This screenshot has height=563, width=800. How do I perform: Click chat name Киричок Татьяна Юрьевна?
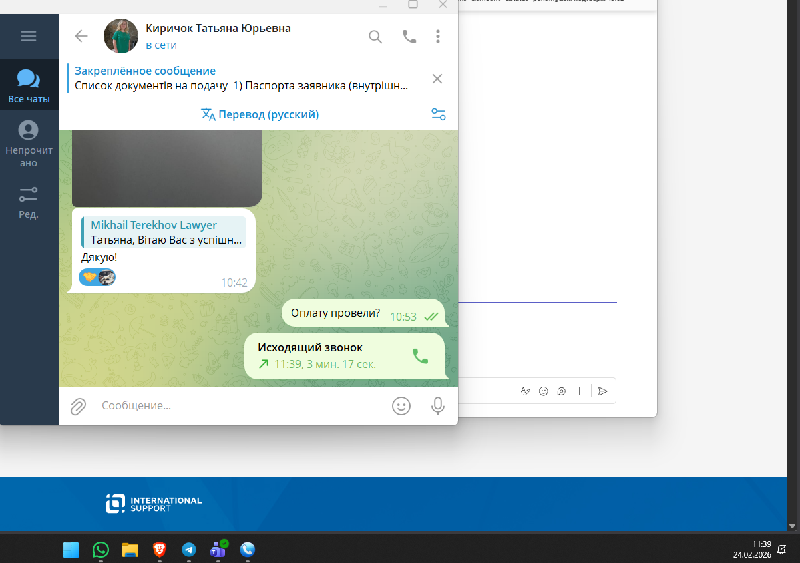click(218, 28)
